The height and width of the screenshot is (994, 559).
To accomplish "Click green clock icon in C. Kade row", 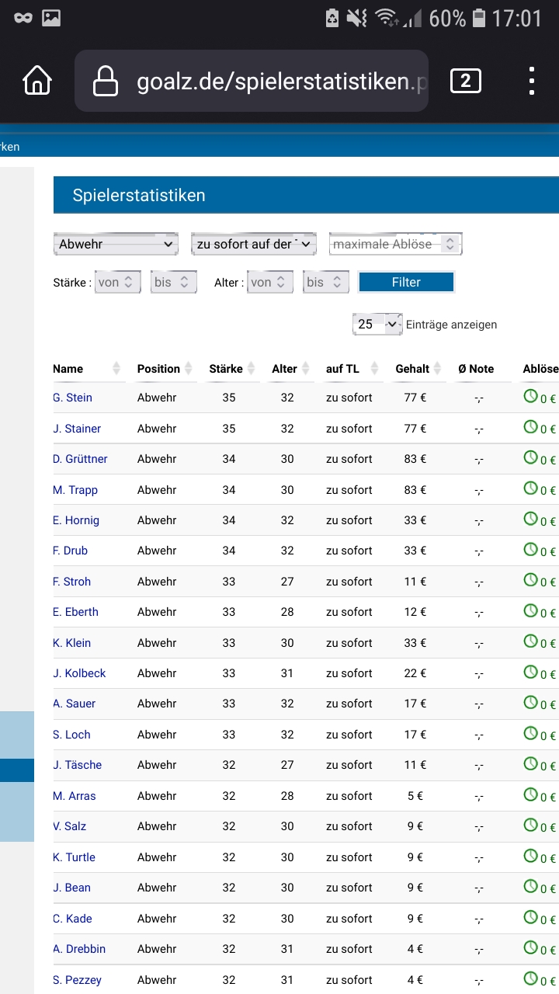I will (530, 917).
